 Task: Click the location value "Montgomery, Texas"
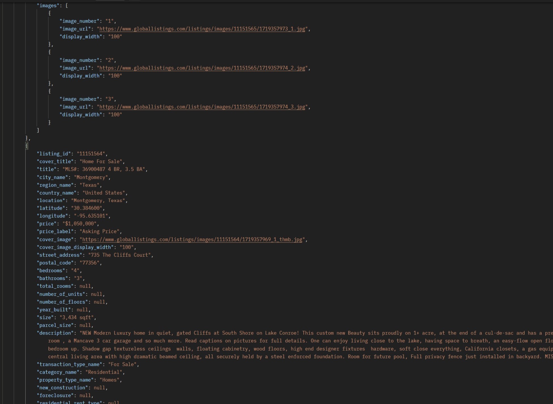pyautogui.click(x=98, y=200)
